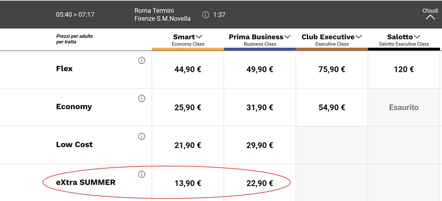Choose eXtra SUMMER Smart fare 13,90 €
Viewport: 442px width, 201px height.
(x=188, y=183)
